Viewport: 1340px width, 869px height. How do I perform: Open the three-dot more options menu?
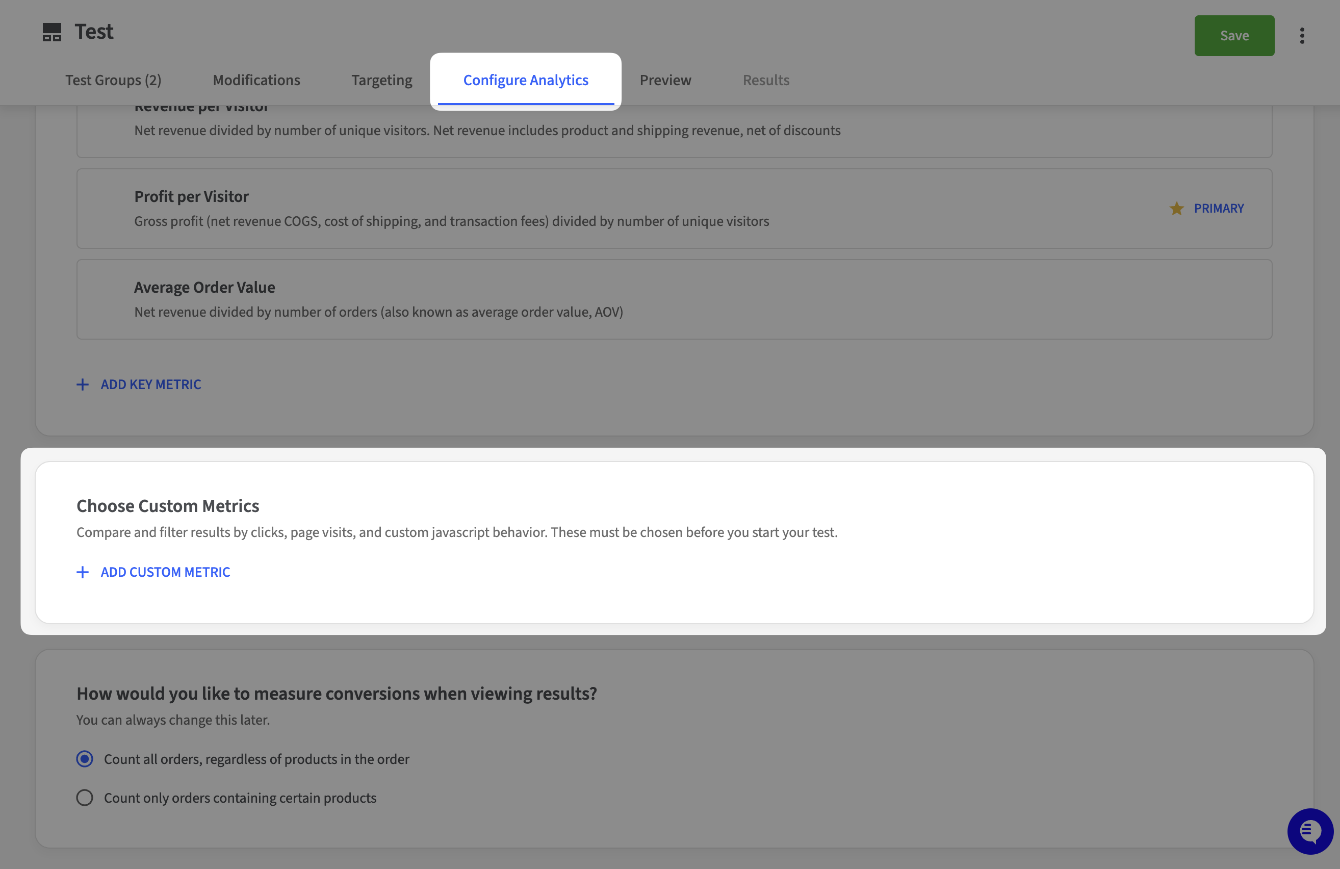pyautogui.click(x=1302, y=36)
